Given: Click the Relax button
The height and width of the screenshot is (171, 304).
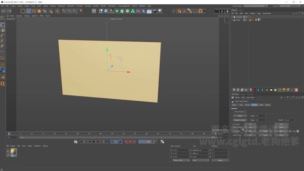Looking at the screenshot, I should point(240,116).
